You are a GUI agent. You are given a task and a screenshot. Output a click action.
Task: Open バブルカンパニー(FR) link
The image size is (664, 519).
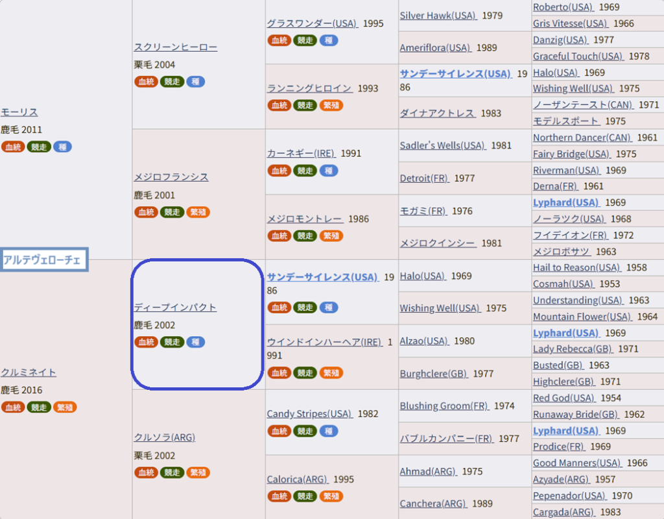click(x=447, y=439)
